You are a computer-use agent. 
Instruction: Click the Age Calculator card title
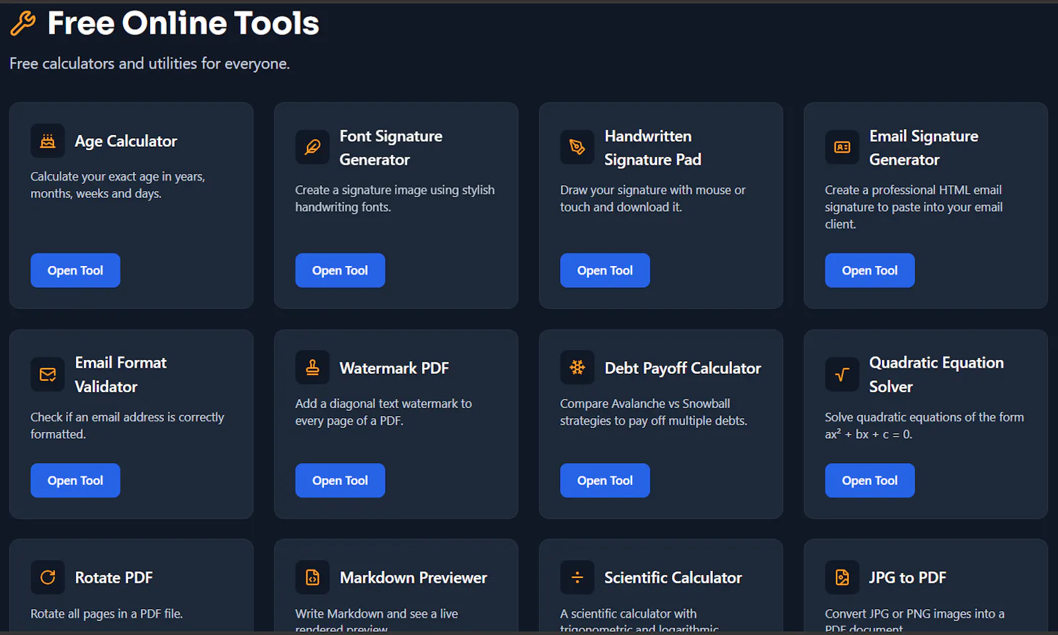click(x=126, y=141)
